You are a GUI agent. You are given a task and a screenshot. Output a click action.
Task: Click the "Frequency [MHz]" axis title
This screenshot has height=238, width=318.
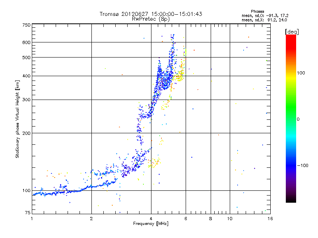point(151,224)
